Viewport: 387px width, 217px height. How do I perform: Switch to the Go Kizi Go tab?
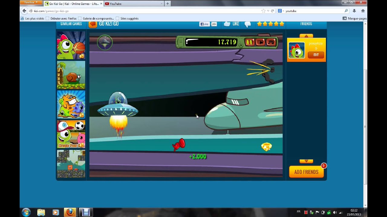point(73,4)
